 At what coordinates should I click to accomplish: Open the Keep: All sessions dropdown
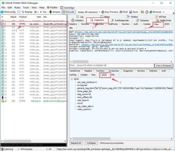click(x=89, y=12)
